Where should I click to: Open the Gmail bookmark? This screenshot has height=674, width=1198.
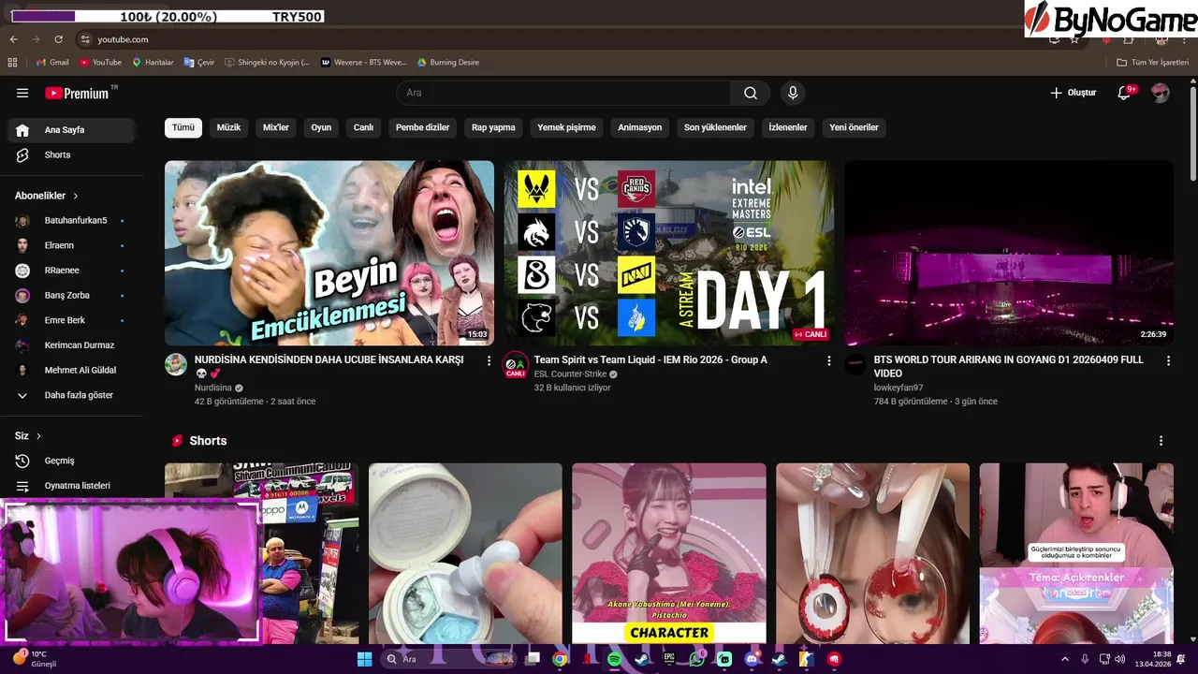[52, 63]
